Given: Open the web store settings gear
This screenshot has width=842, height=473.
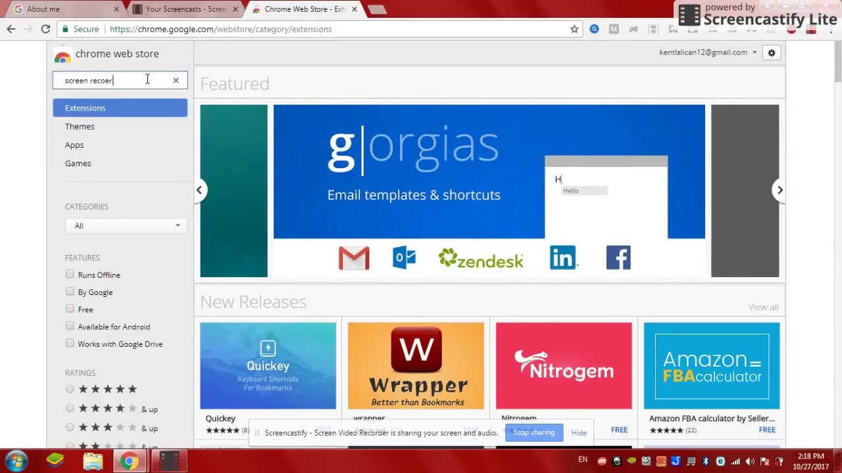Looking at the screenshot, I should (x=772, y=53).
